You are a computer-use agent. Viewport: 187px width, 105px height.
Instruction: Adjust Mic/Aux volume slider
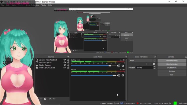pos(93,75)
